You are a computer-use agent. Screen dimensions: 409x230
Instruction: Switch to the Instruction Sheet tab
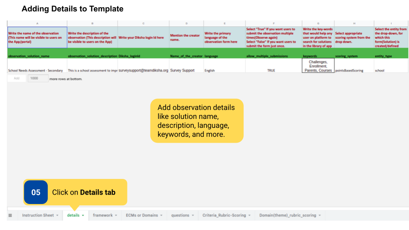pyautogui.click(x=38, y=216)
